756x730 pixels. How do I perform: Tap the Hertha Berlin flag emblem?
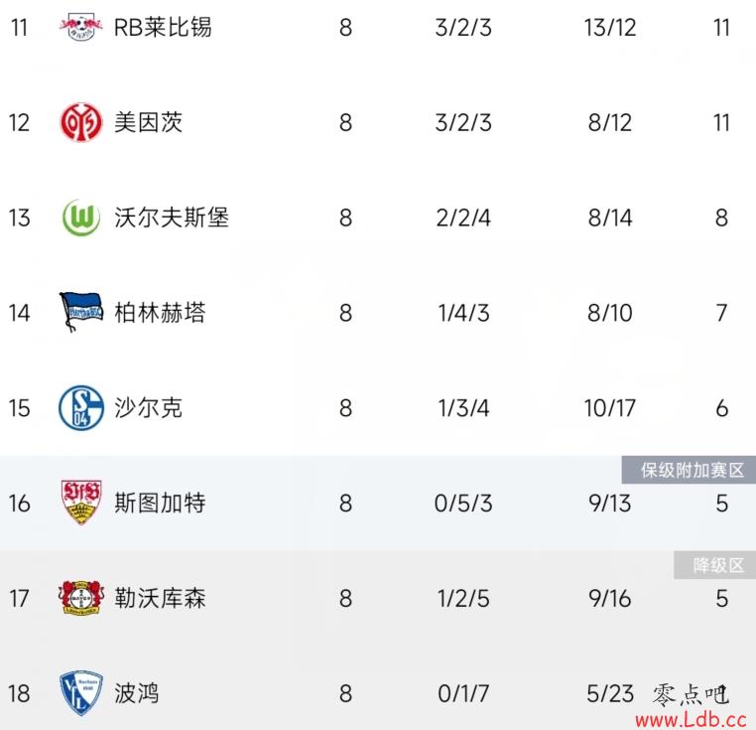click(81, 313)
